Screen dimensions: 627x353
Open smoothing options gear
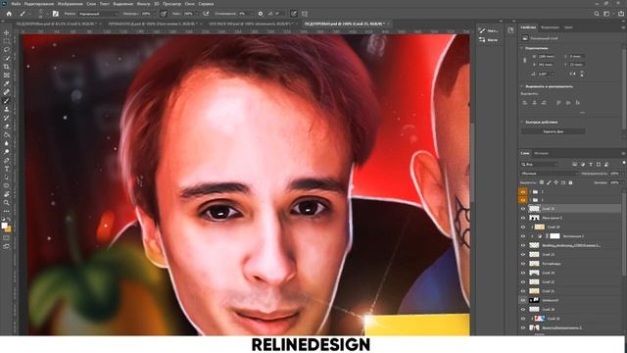point(261,13)
